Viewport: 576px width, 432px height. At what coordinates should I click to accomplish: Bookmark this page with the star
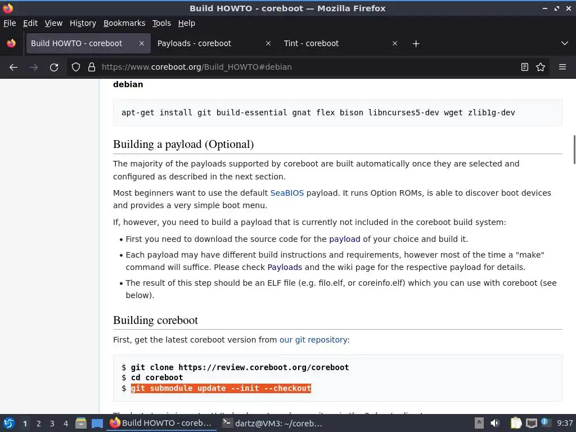click(x=541, y=67)
